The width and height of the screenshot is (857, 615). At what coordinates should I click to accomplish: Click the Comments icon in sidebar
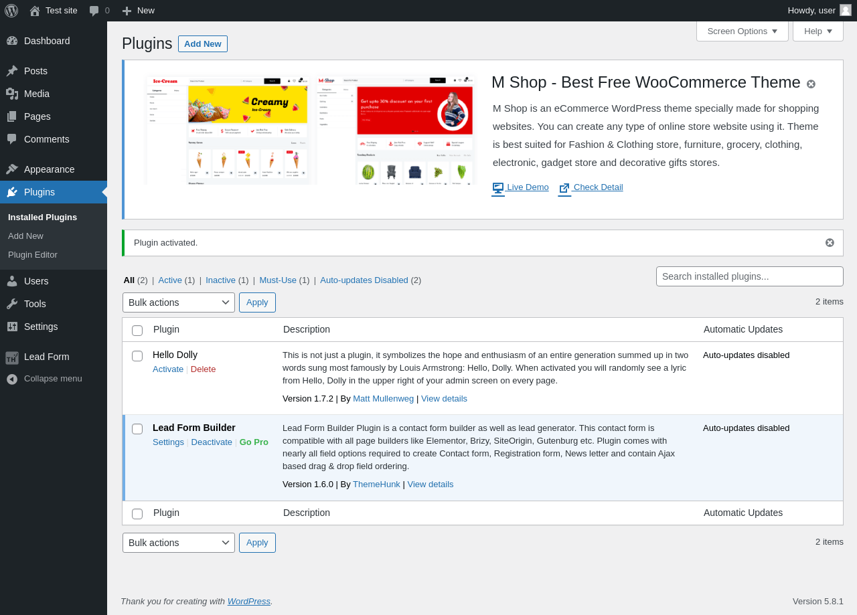pos(12,139)
